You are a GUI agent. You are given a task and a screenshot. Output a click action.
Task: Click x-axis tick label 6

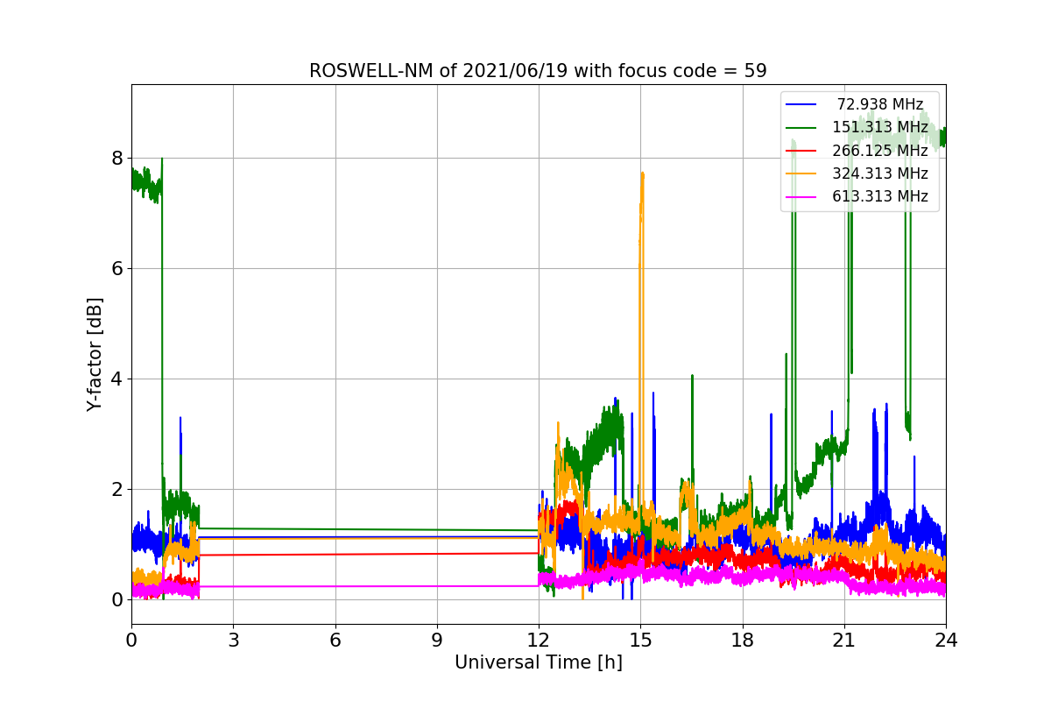pos(335,641)
